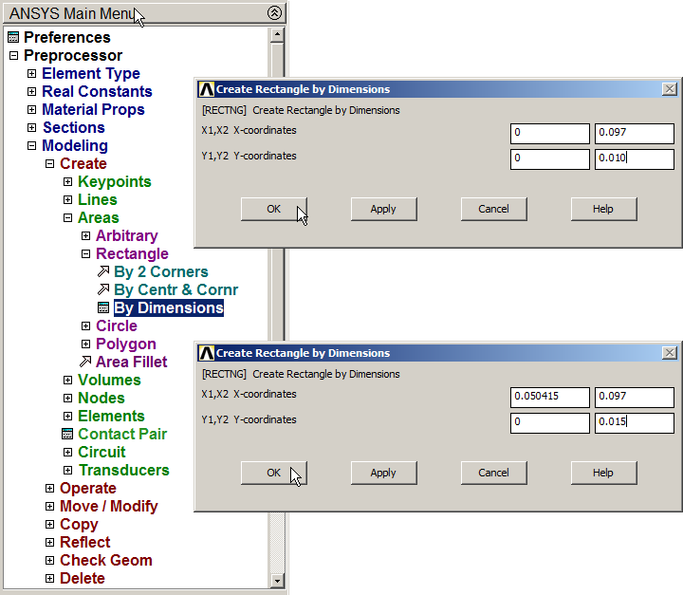Select the Check Geom menu item
The width and height of the screenshot is (683, 595).
(x=105, y=561)
